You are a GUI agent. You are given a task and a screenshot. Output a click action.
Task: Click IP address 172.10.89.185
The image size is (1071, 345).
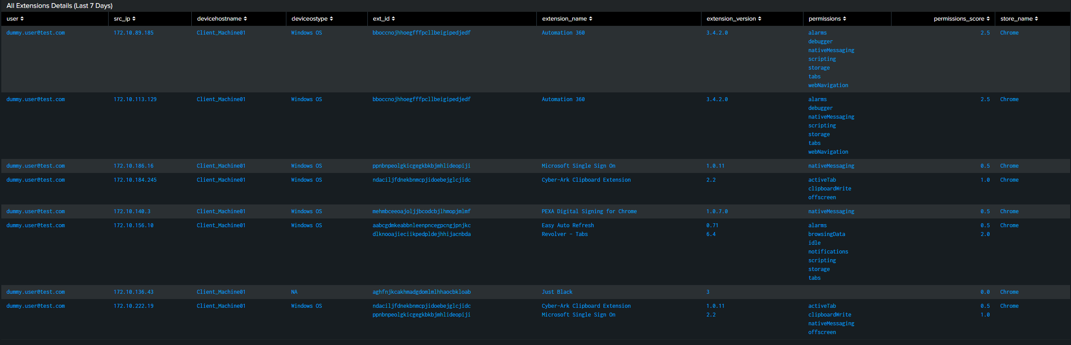tap(134, 33)
